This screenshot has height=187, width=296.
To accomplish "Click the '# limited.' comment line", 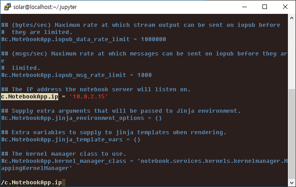I will tap(21, 68).
